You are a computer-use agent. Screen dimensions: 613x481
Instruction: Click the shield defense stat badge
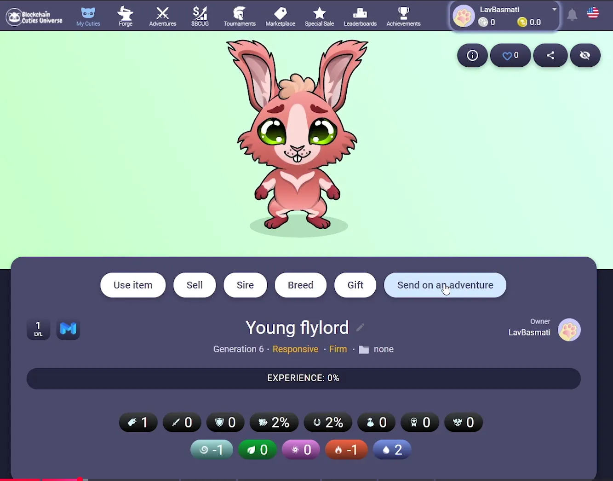click(225, 423)
